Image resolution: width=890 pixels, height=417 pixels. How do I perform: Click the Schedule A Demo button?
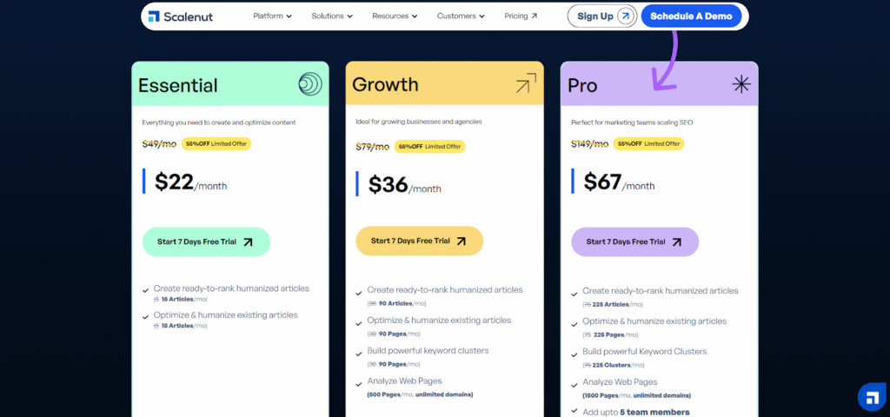[x=691, y=17]
